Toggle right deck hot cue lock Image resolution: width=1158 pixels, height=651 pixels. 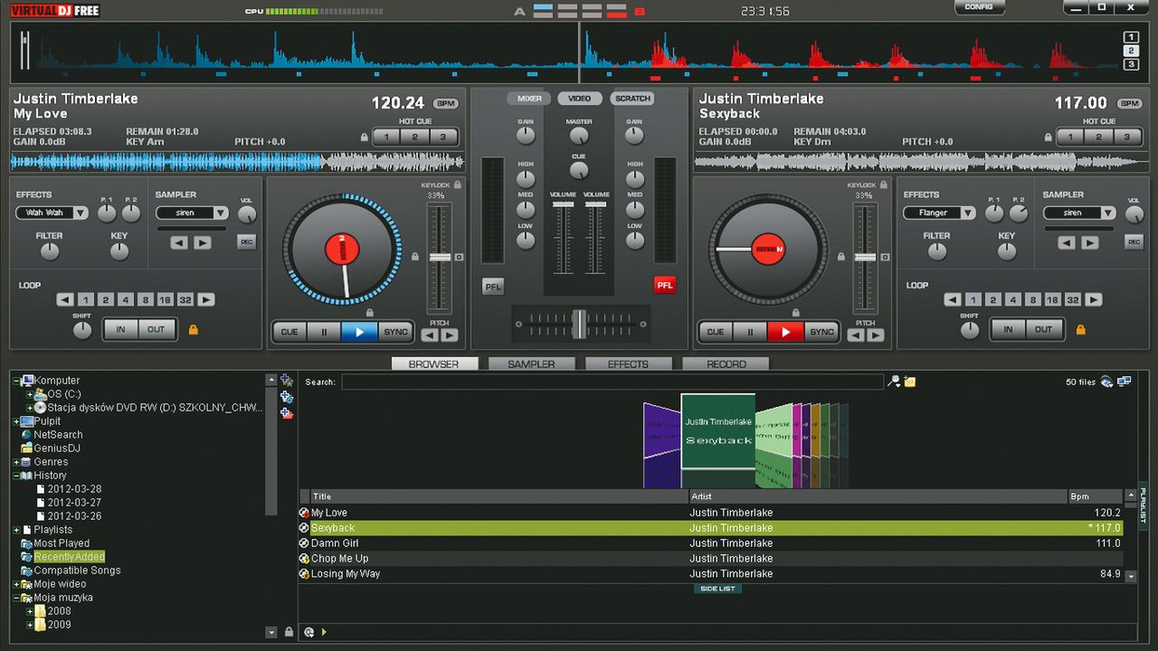(1049, 137)
